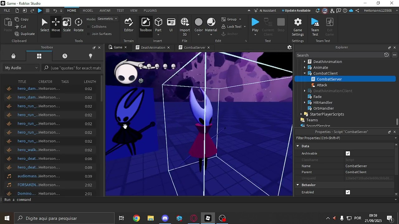
Task: Select the Move tool in ribbon
Action: tap(55, 25)
